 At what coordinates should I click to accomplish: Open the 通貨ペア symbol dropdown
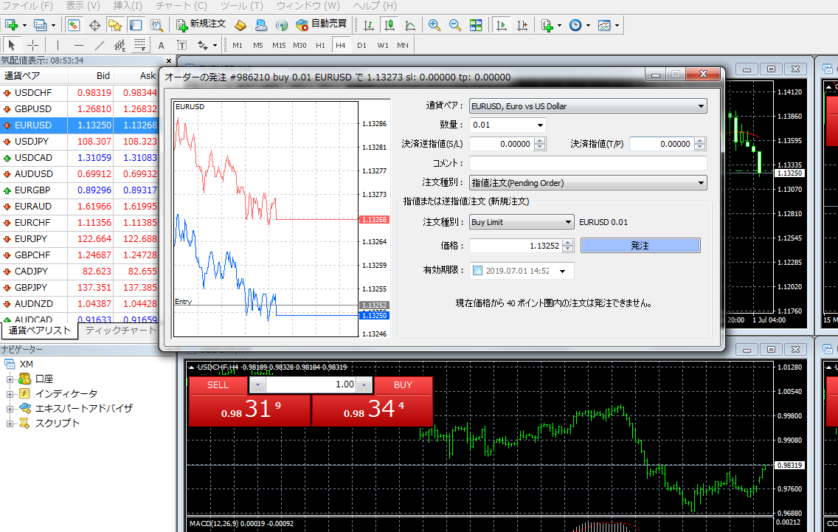coord(587,106)
